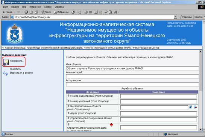Click the Комментарий input field
This screenshot has width=205, height=137.
click(x=132, y=76)
